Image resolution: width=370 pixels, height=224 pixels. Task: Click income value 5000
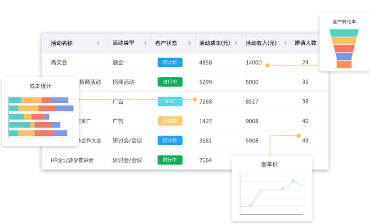pyautogui.click(x=252, y=82)
